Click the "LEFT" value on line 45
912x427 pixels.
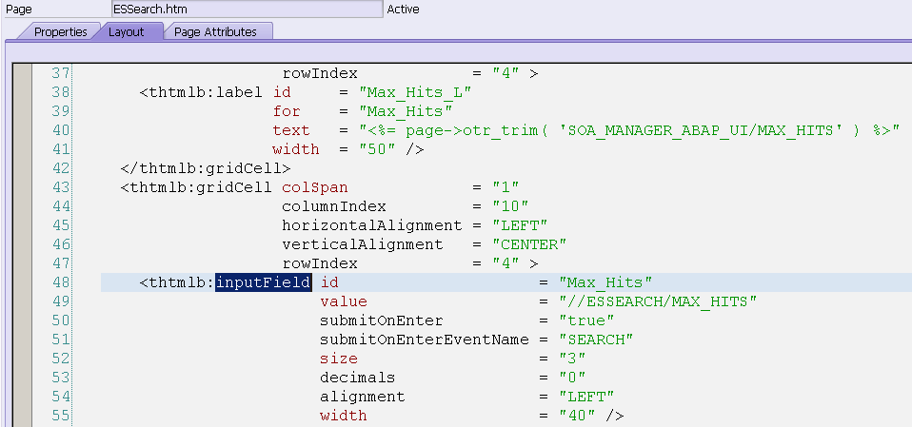(520, 225)
